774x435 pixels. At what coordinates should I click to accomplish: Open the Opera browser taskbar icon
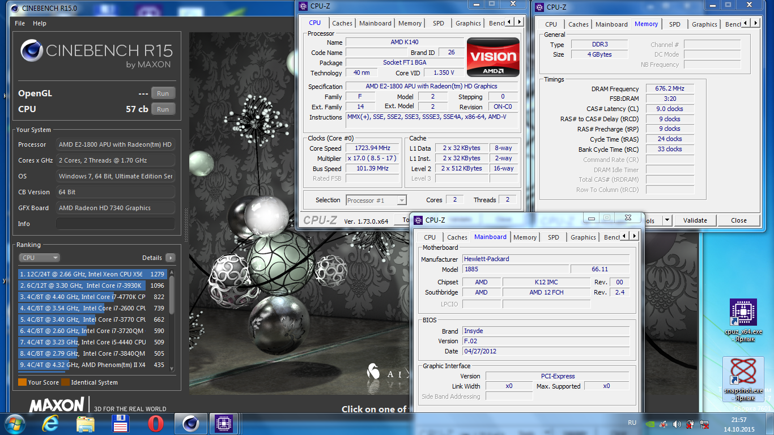tap(156, 424)
